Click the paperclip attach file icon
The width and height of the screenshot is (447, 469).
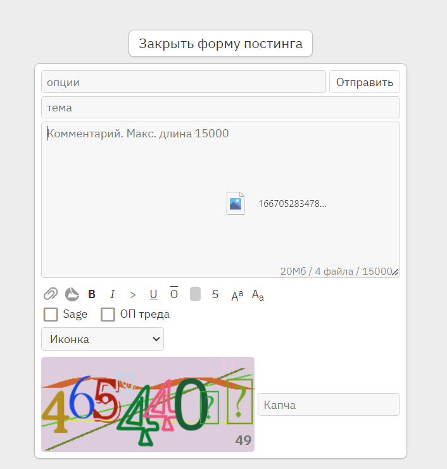(50, 294)
